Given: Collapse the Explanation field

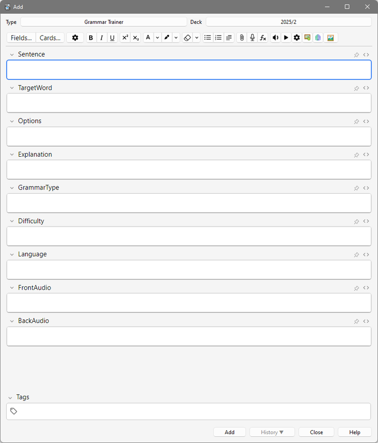Looking at the screenshot, I should [12, 154].
